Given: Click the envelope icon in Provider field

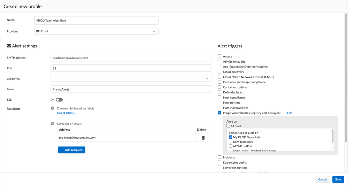Looking at the screenshot, I should click(38, 31).
